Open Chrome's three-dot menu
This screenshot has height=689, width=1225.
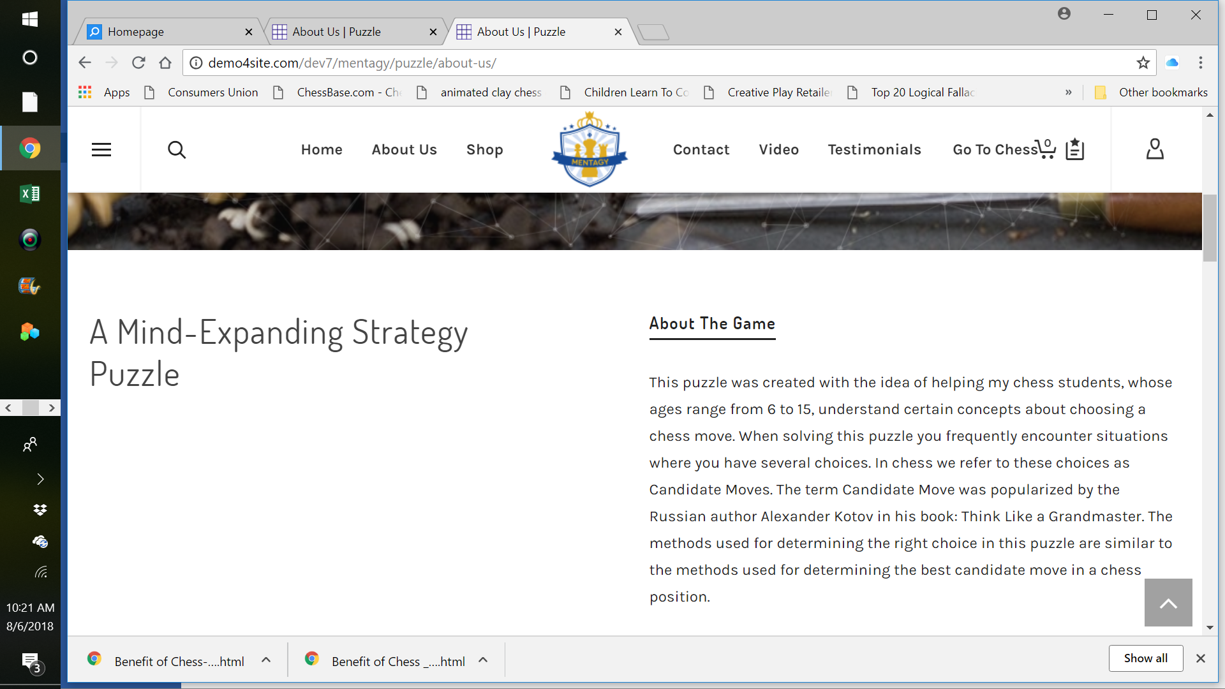1200,63
